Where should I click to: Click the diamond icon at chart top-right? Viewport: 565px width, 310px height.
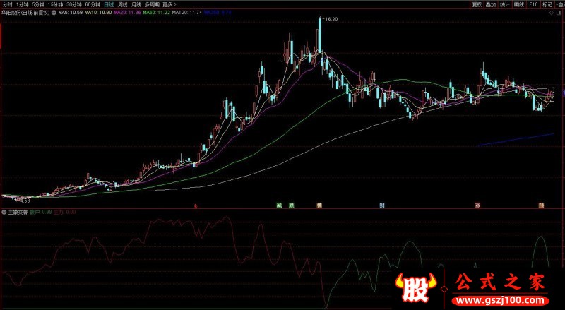pyautogui.click(x=552, y=13)
